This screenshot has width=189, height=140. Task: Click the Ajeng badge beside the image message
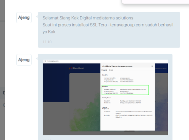click(x=24, y=60)
